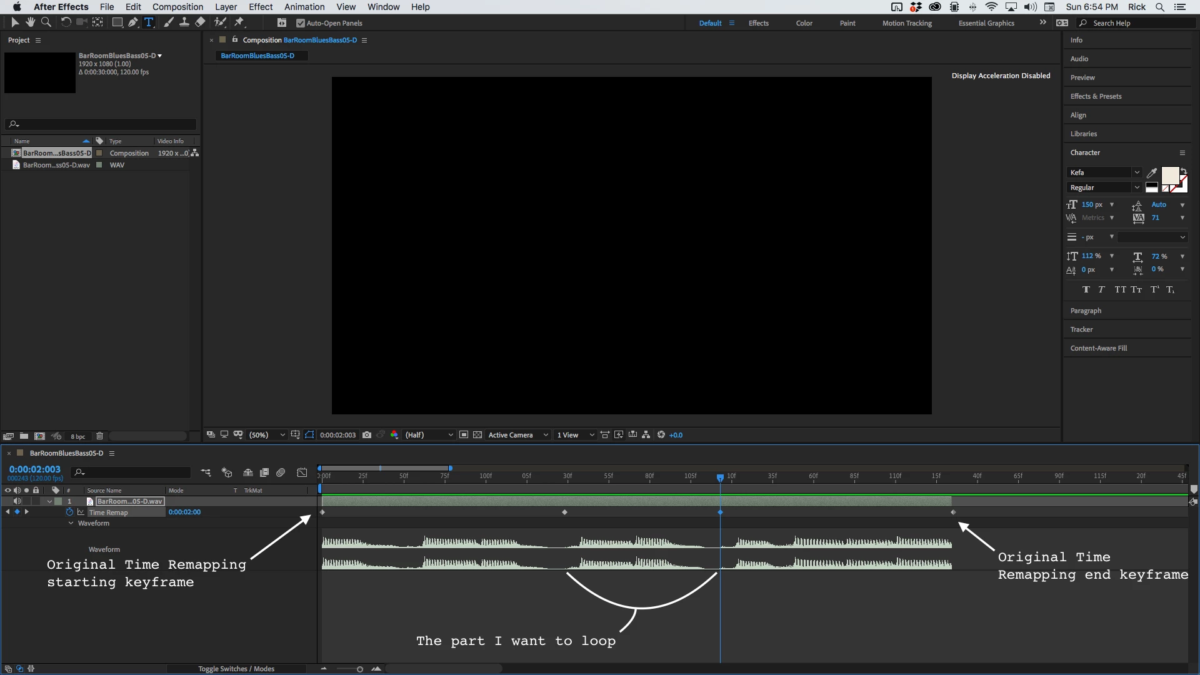The image size is (1200, 675).
Task: Pick the Eraser tool
Action: 200,22
